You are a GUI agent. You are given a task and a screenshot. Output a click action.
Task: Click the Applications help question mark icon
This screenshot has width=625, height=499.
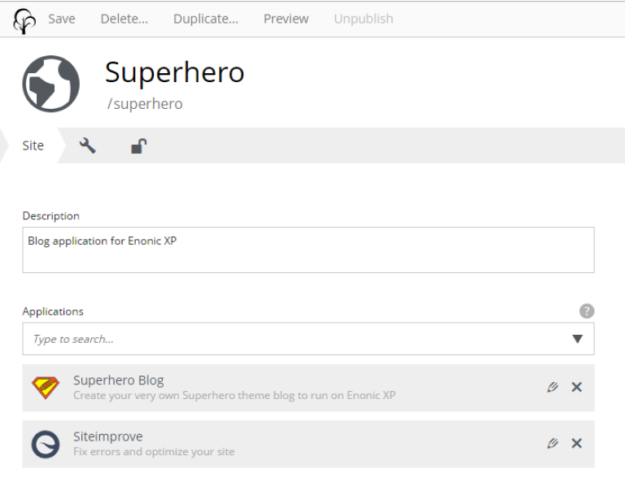586,311
